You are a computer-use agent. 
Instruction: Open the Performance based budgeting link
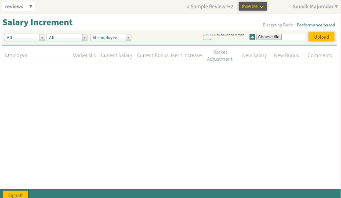[x=316, y=25]
